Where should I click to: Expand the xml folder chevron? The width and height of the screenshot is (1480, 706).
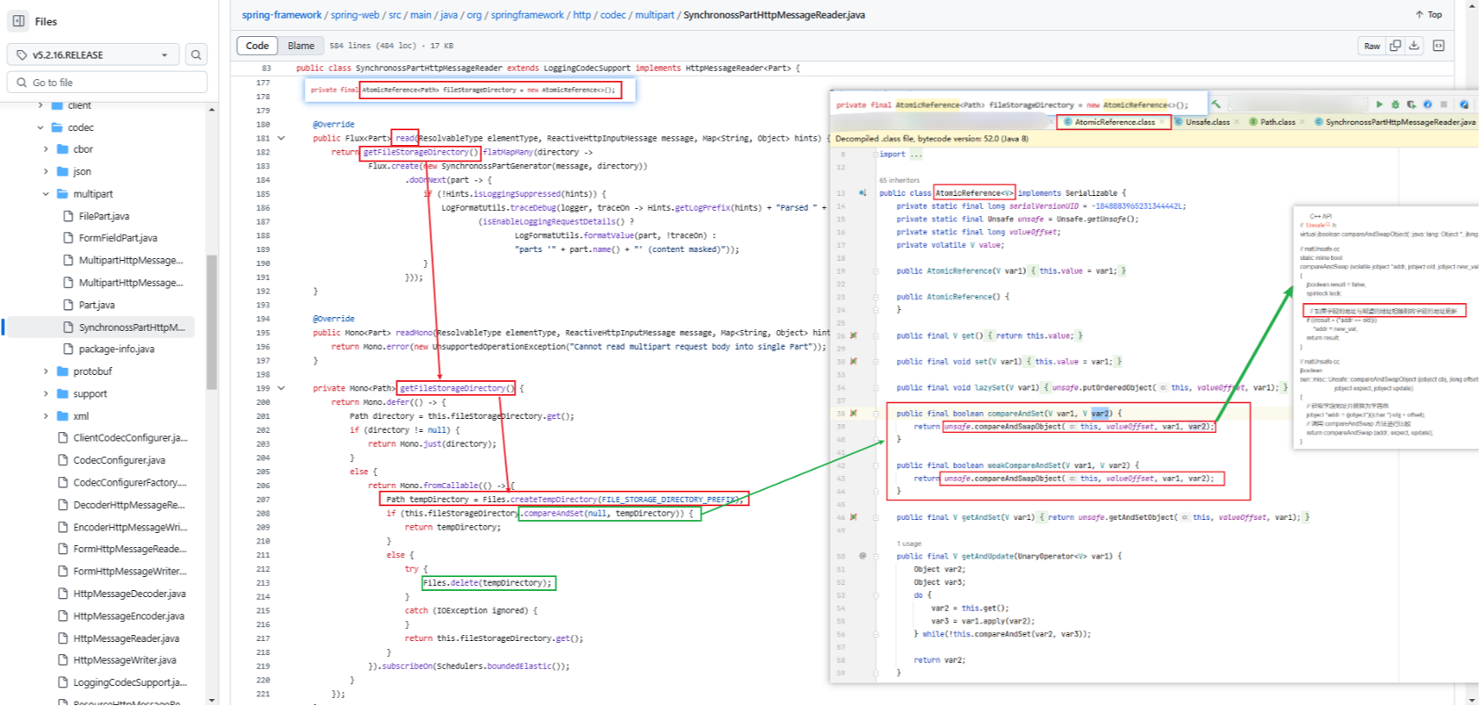[46, 416]
